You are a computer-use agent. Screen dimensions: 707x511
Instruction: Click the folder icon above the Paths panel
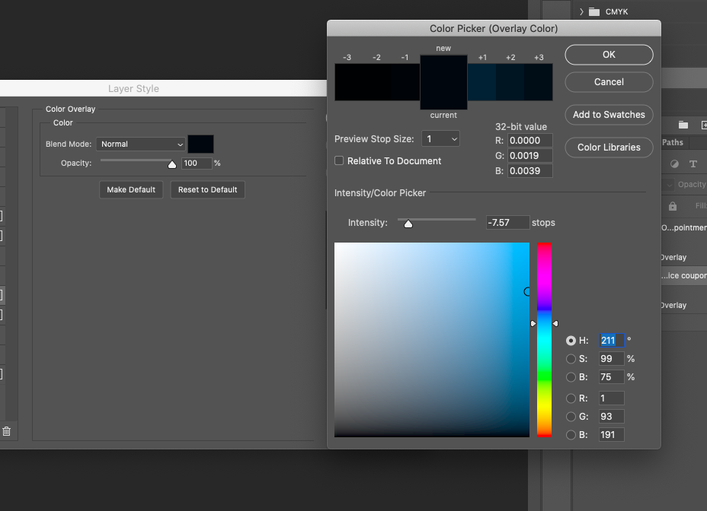coord(683,124)
